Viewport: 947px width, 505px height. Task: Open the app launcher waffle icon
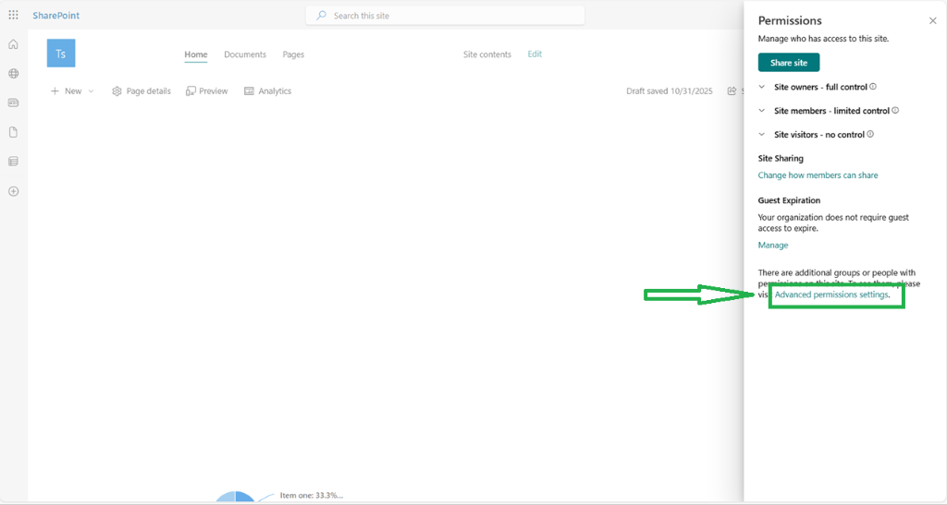[x=13, y=15]
